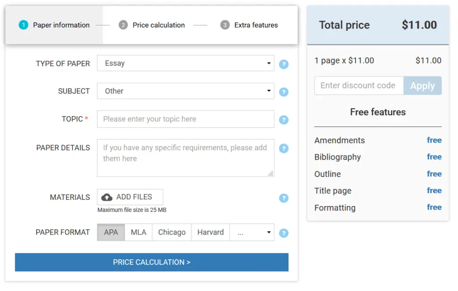This screenshot has width=458, height=291.
Task: Select APA paper format
Action: [x=111, y=232]
